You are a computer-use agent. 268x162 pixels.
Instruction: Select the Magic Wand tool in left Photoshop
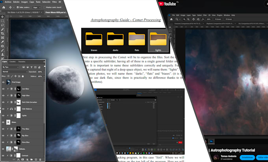2,30
